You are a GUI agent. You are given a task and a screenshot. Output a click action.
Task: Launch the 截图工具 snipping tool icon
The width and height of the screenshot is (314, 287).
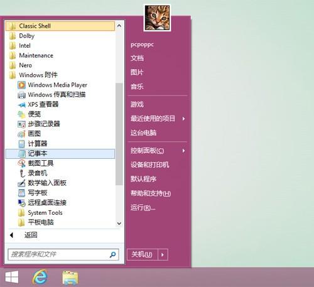(21, 163)
